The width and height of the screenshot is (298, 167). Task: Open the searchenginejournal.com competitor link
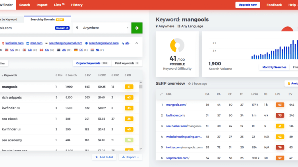pos(66,43)
